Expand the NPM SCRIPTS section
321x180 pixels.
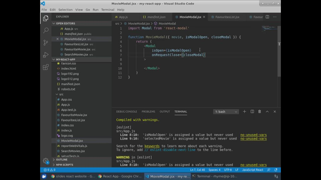coord(64,165)
